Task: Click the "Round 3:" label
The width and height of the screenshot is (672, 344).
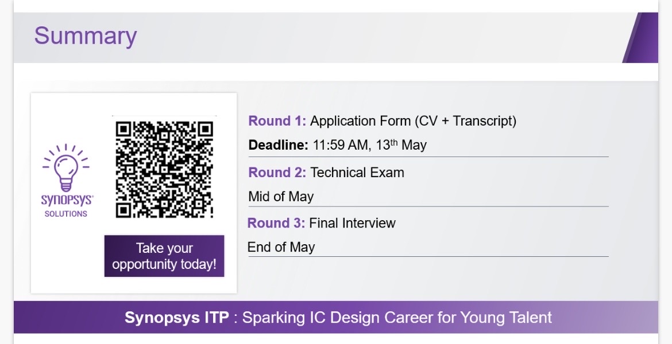Action: [276, 223]
